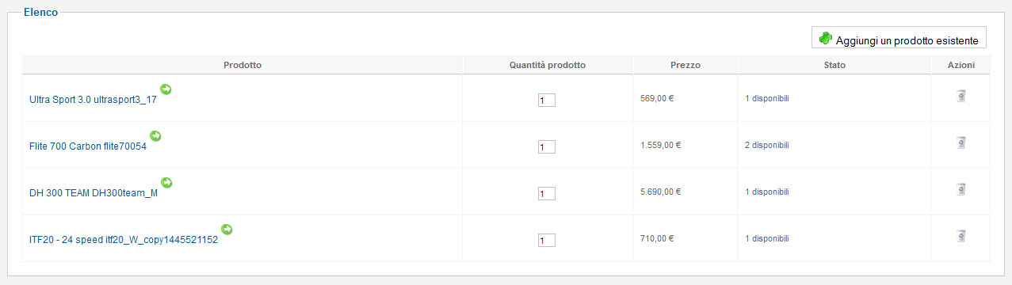1012x285 pixels.
Task: Delete the ITF20 - 24 speed row with trash icon
Action: pos(960,236)
